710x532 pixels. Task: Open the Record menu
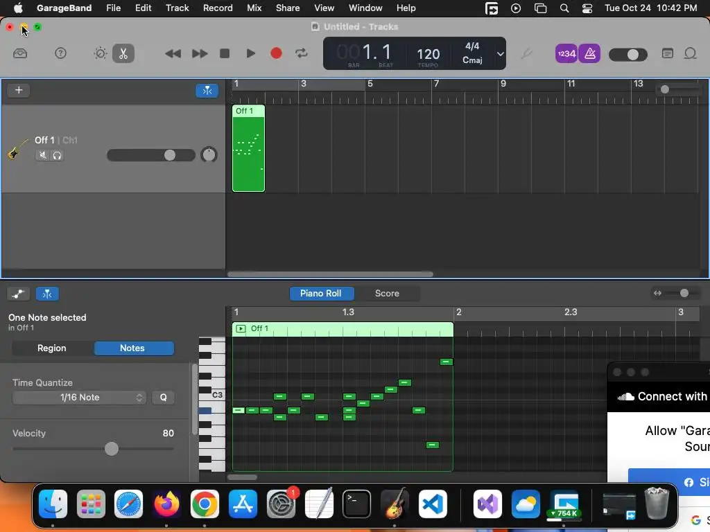pyautogui.click(x=218, y=8)
